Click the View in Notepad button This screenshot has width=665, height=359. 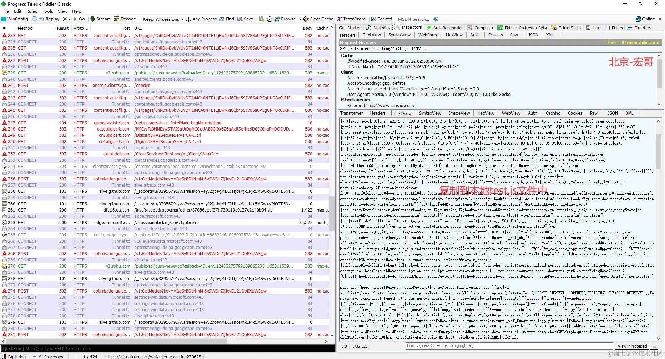[632, 346]
